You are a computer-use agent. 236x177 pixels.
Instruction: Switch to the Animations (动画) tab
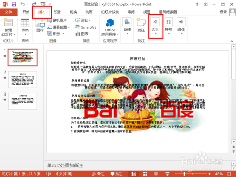click(89, 12)
